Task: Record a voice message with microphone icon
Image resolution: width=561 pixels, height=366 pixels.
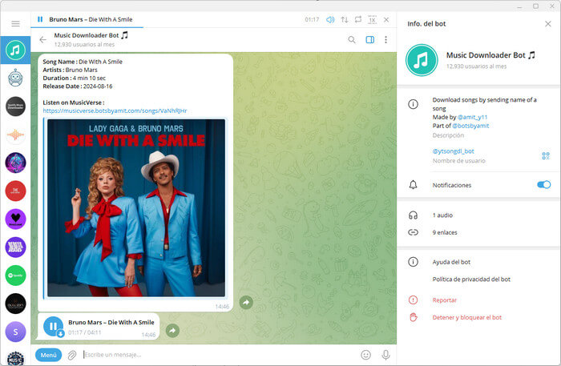Action: (385, 355)
